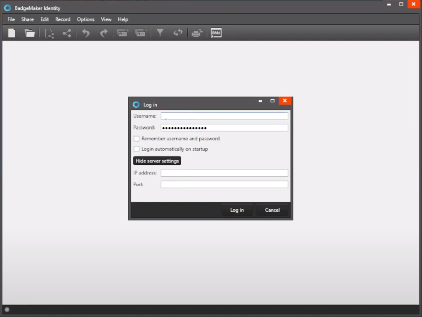Image resolution: width=422 pixels, height=317 pixels.
Task: Open the Record menu
Action: [63, 19]
